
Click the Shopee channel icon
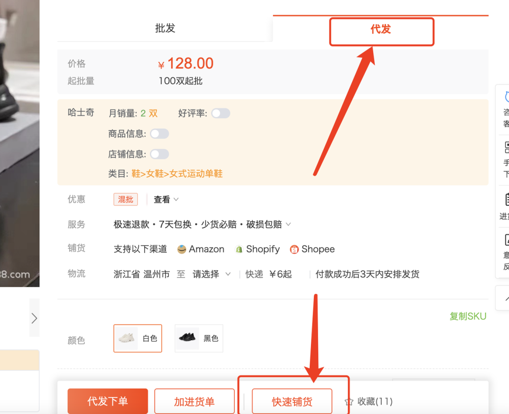click(296, 249)
